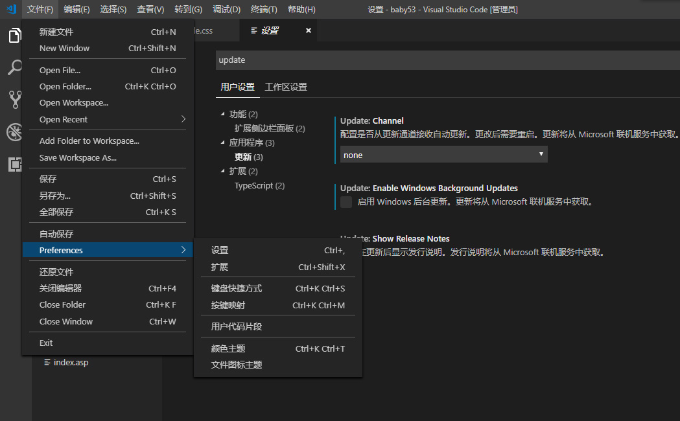Switch to 用户设置 tab

point(237,87)
